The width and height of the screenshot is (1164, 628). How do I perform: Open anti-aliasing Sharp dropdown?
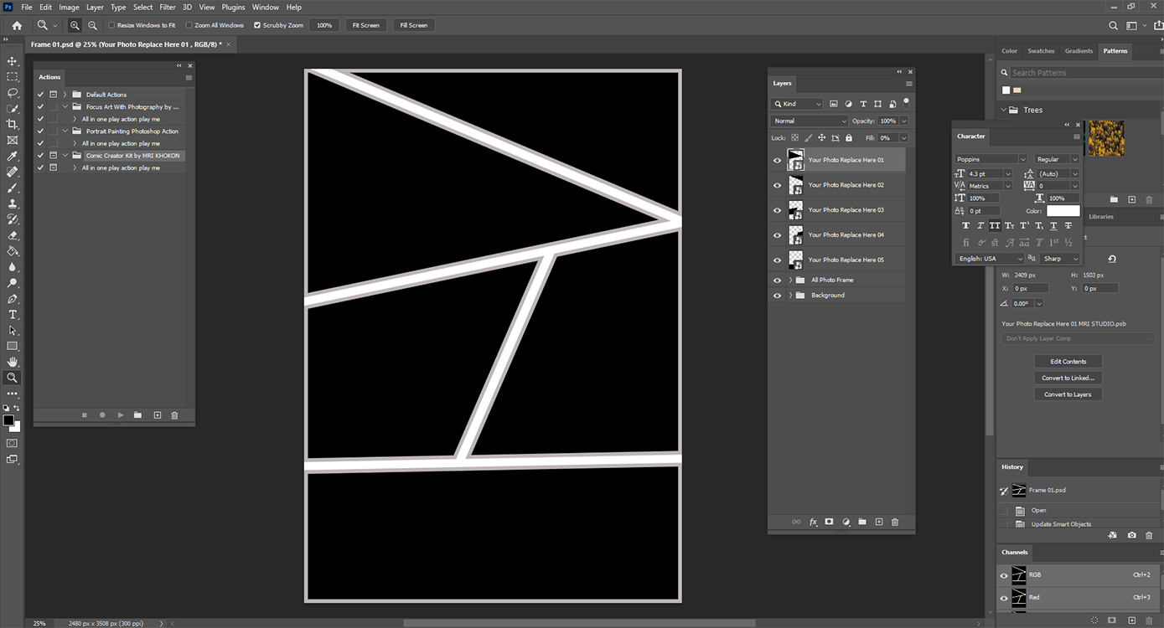pos(1060,259)
